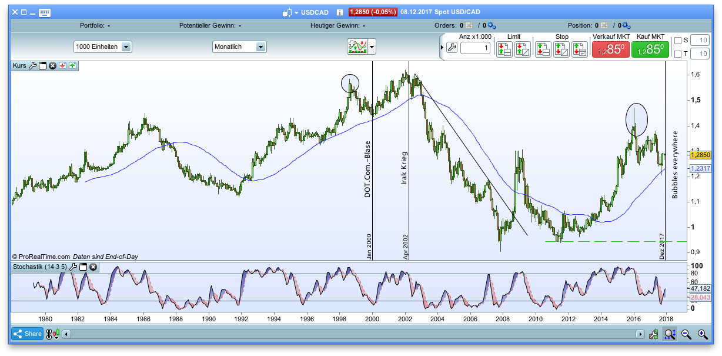Enable the S checkbox near the order panel
This screenshot has height=356, width=722.
[x=678, y=41]
